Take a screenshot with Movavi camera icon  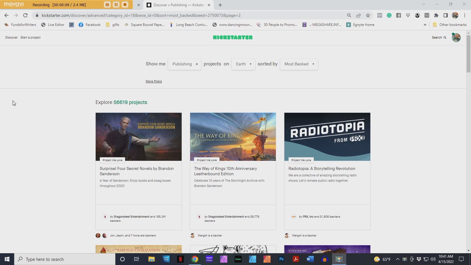coord(107,5)
